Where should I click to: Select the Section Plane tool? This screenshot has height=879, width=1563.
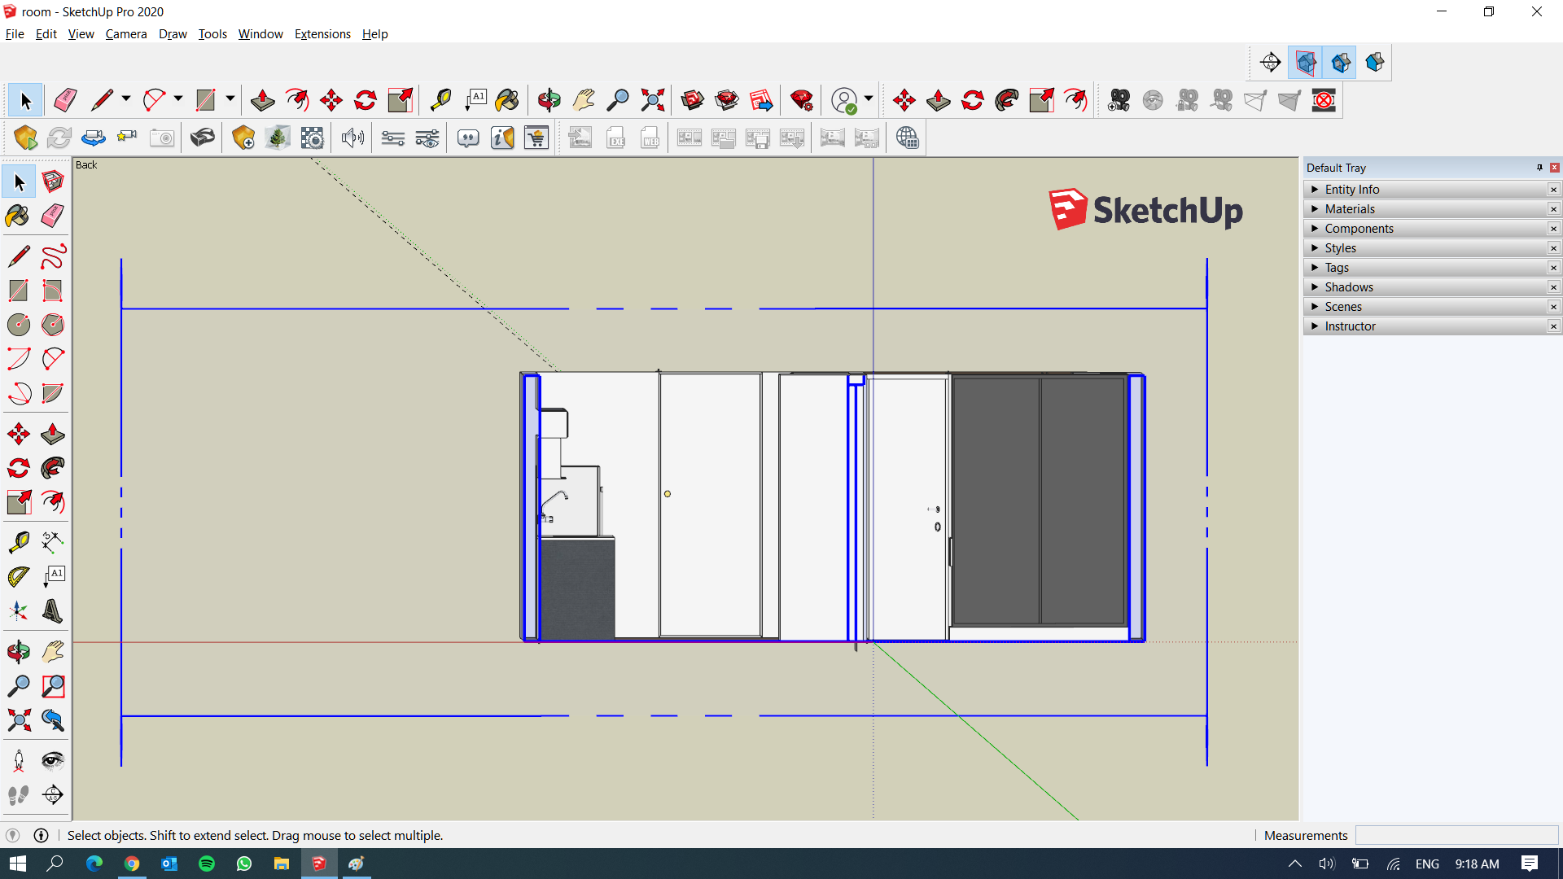tap(1271, 62)
